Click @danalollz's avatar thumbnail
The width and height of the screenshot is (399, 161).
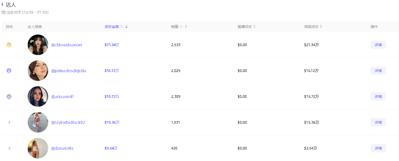[x=38, y=148]
